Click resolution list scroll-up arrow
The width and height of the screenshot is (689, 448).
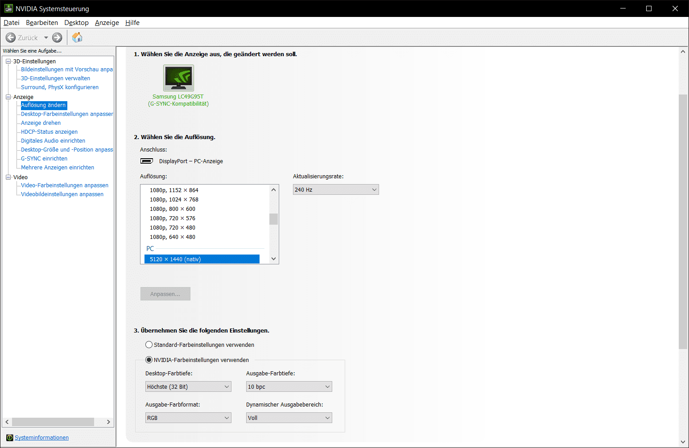coord(274,190)
